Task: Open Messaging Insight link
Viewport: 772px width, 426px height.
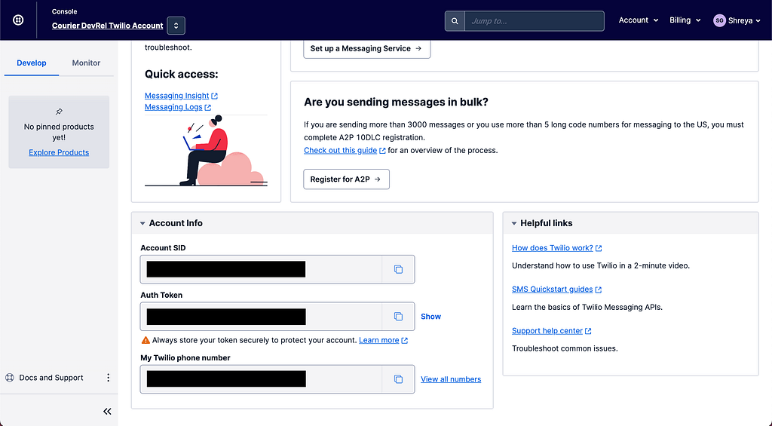Action: pyautogui.click(x=176, y=96)
